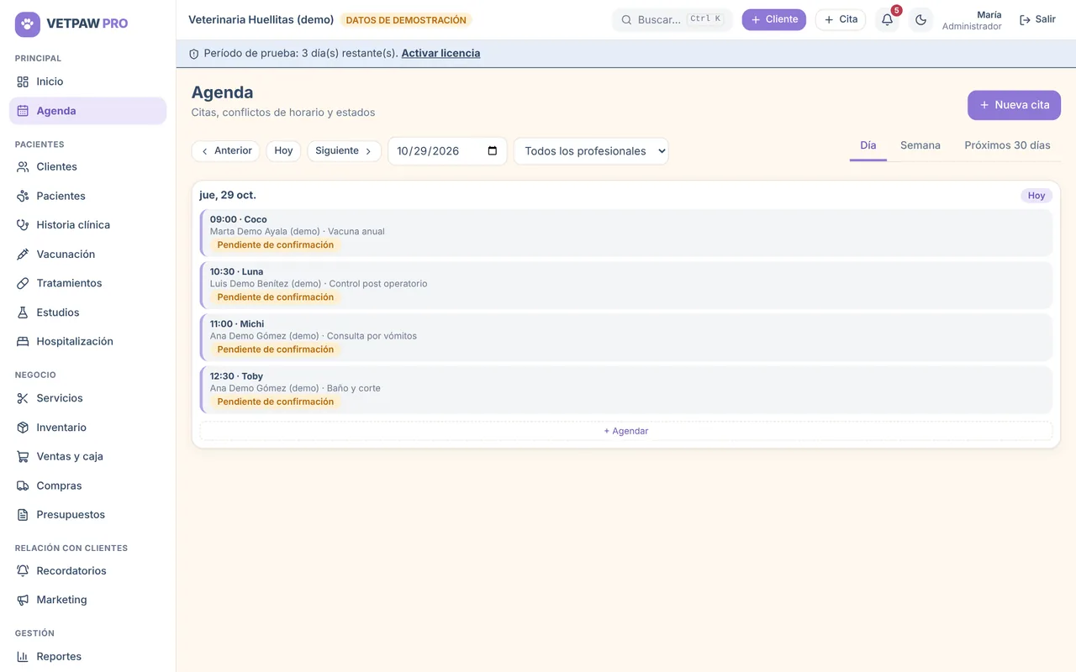Click the Inventario box icon
1076x672 pixels.
(x=23, y=428)
